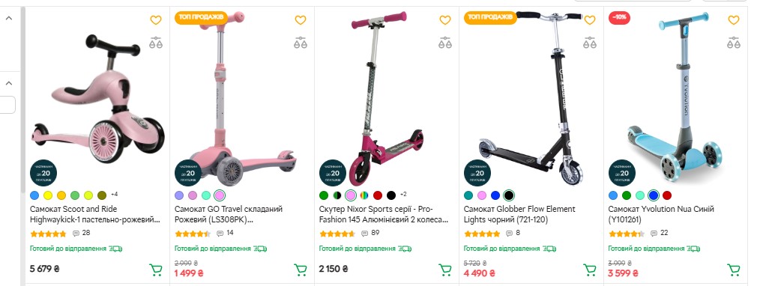778x286 pixels.
Task: Click compare scales icon on Nixor Sports scooter
Action: [x=445, y=43]
